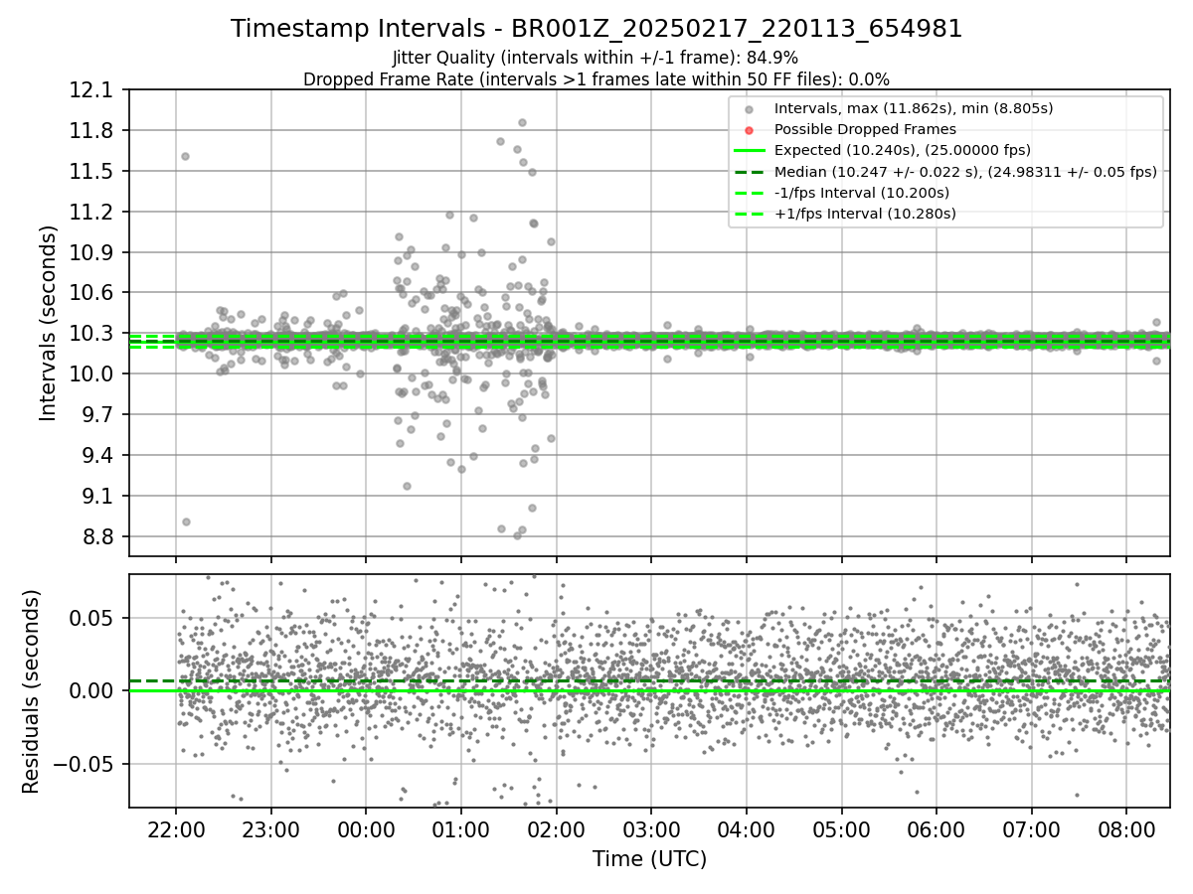Click legend entry '-1/fps Interval (10.200s)'

click(862, 192)
